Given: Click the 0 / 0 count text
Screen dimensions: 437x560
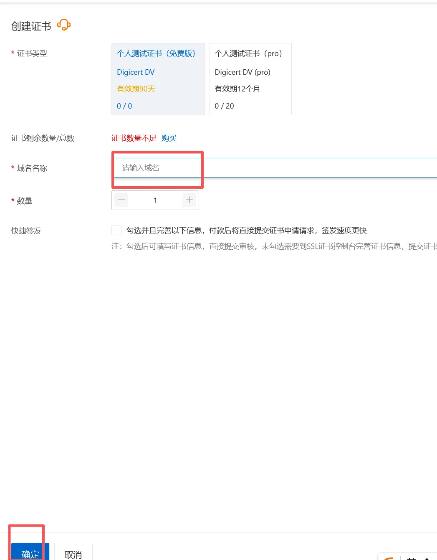Looking at the screenshot, I should (x=124, y=106).
